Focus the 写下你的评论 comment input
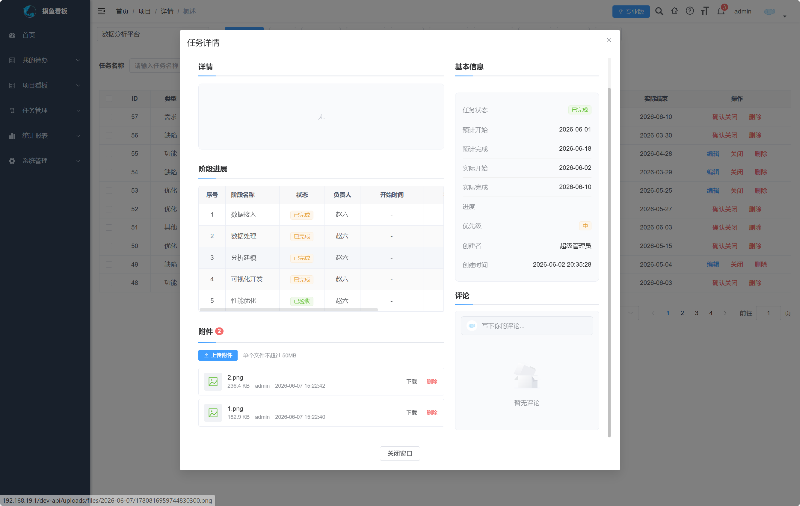The width and height of the screenshot is (800, 506). click(527, 326)
